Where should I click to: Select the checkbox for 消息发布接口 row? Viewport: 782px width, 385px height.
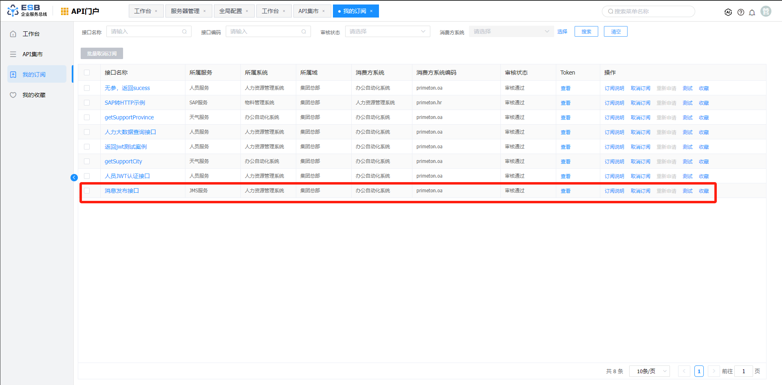pos(87,191)
